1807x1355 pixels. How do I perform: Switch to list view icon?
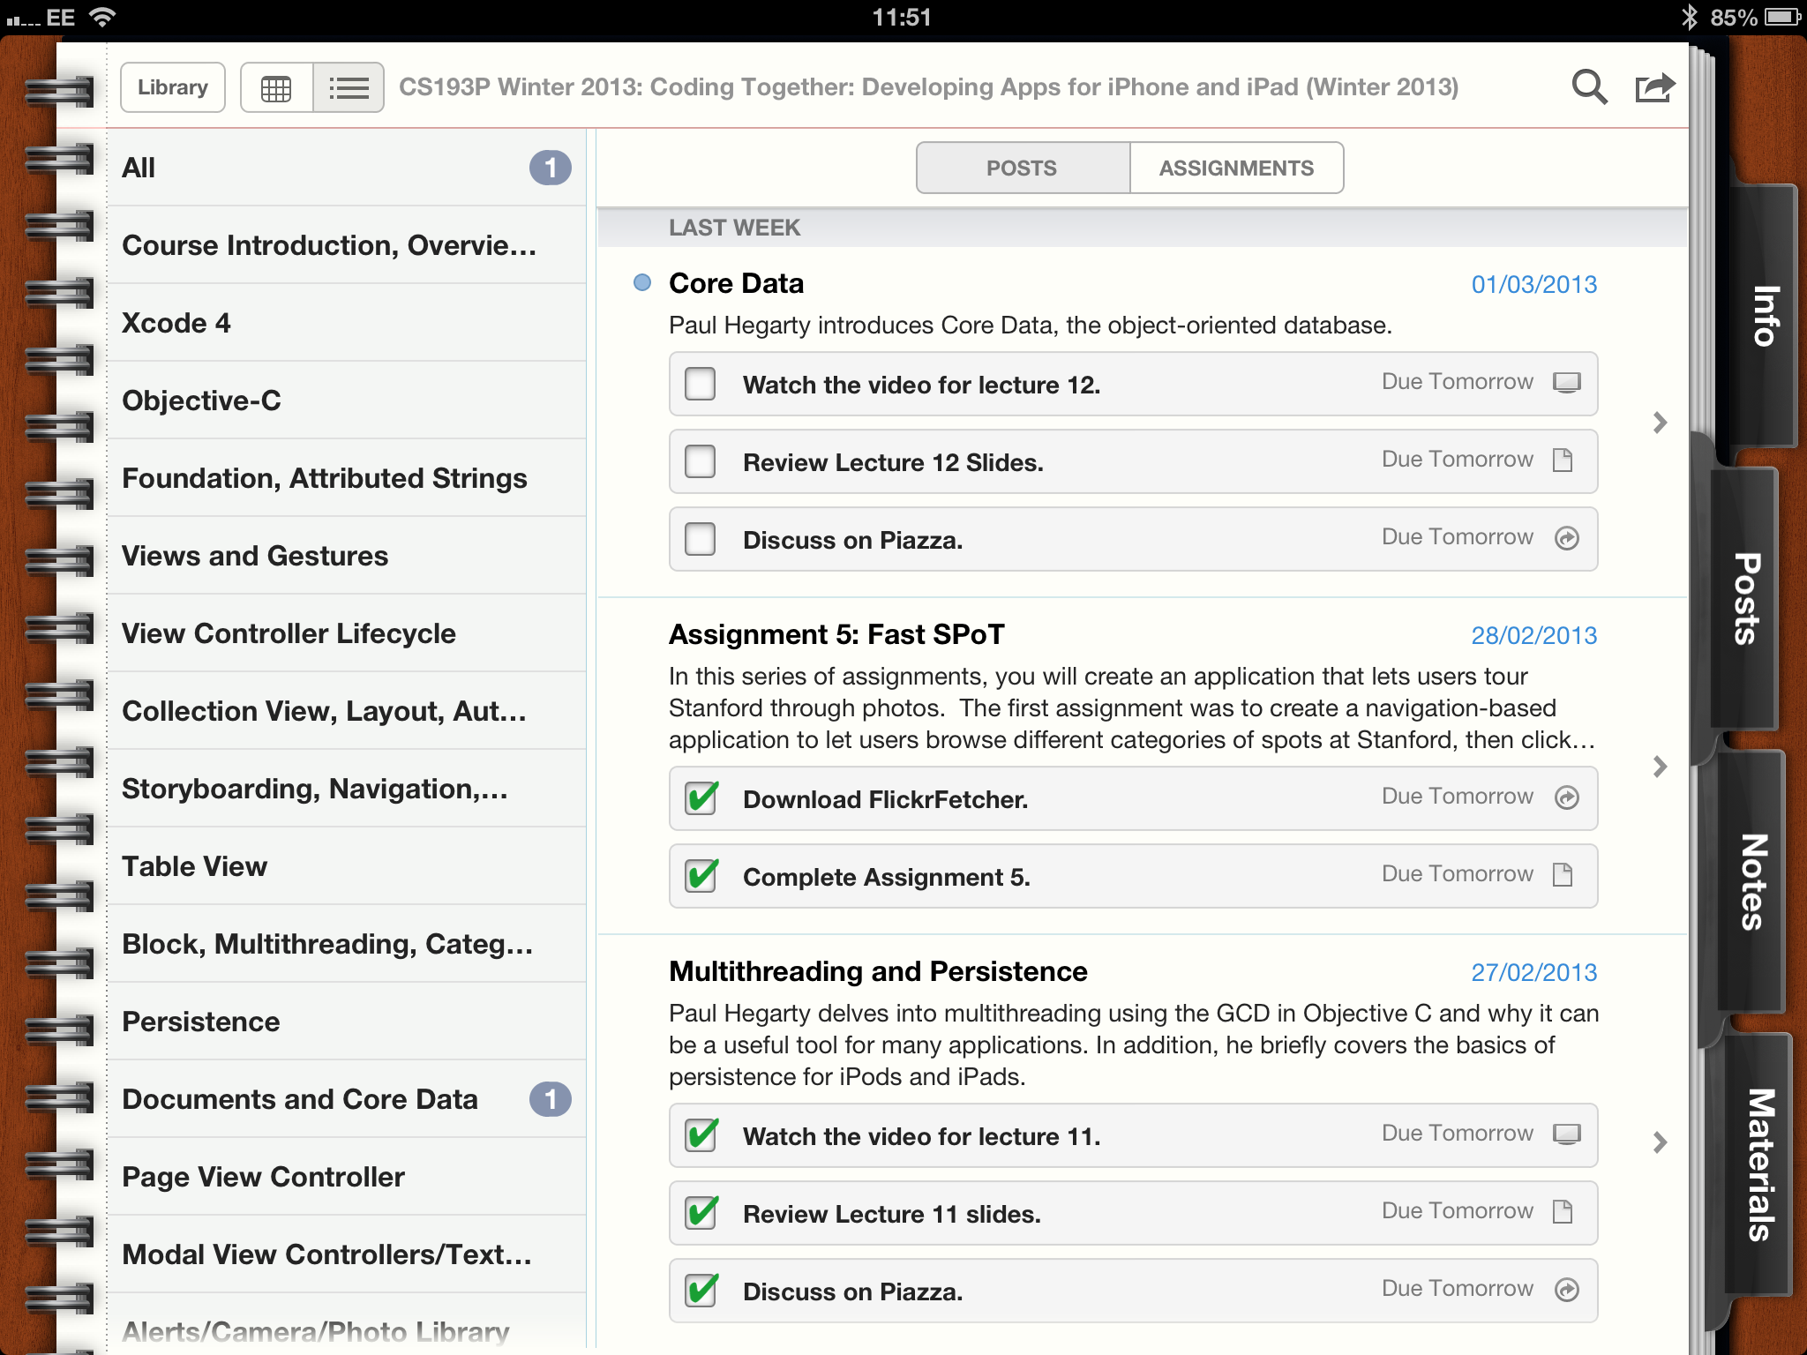coord(349,88)
